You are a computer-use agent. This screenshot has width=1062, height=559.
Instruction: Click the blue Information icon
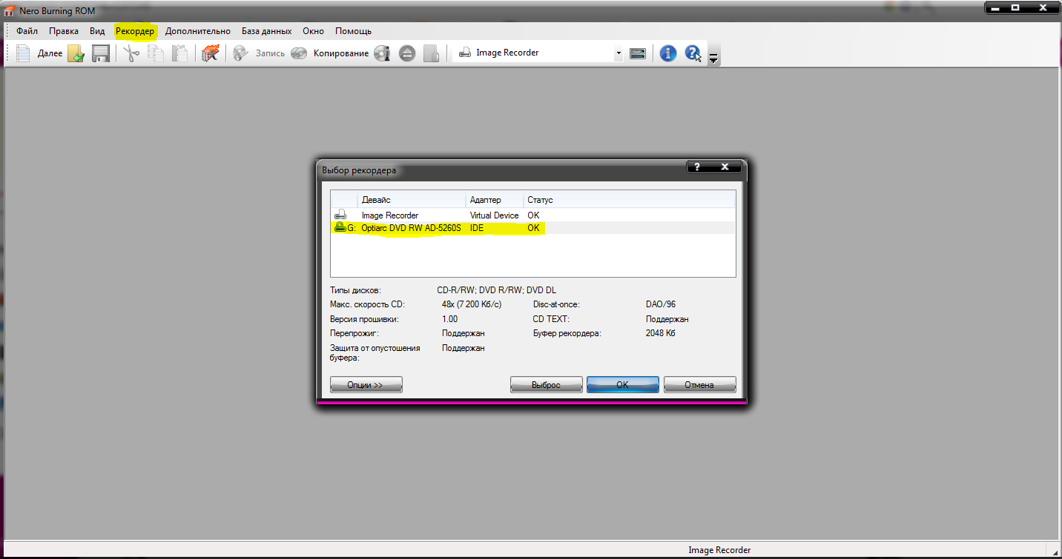tap(668, 53)
